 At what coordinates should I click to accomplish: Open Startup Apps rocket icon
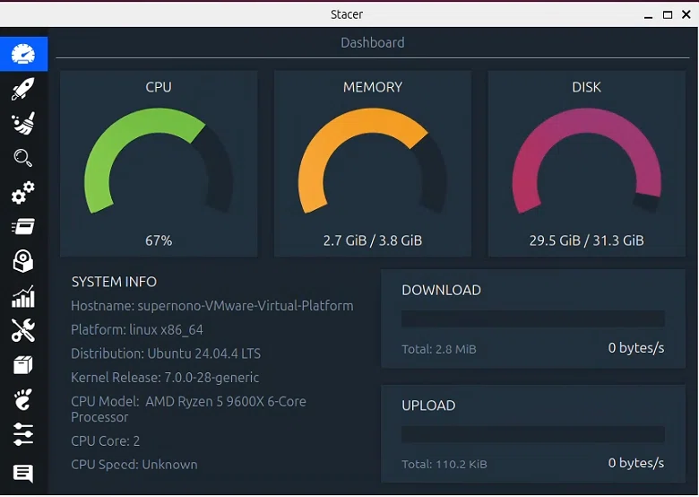[x=23, y=88]
